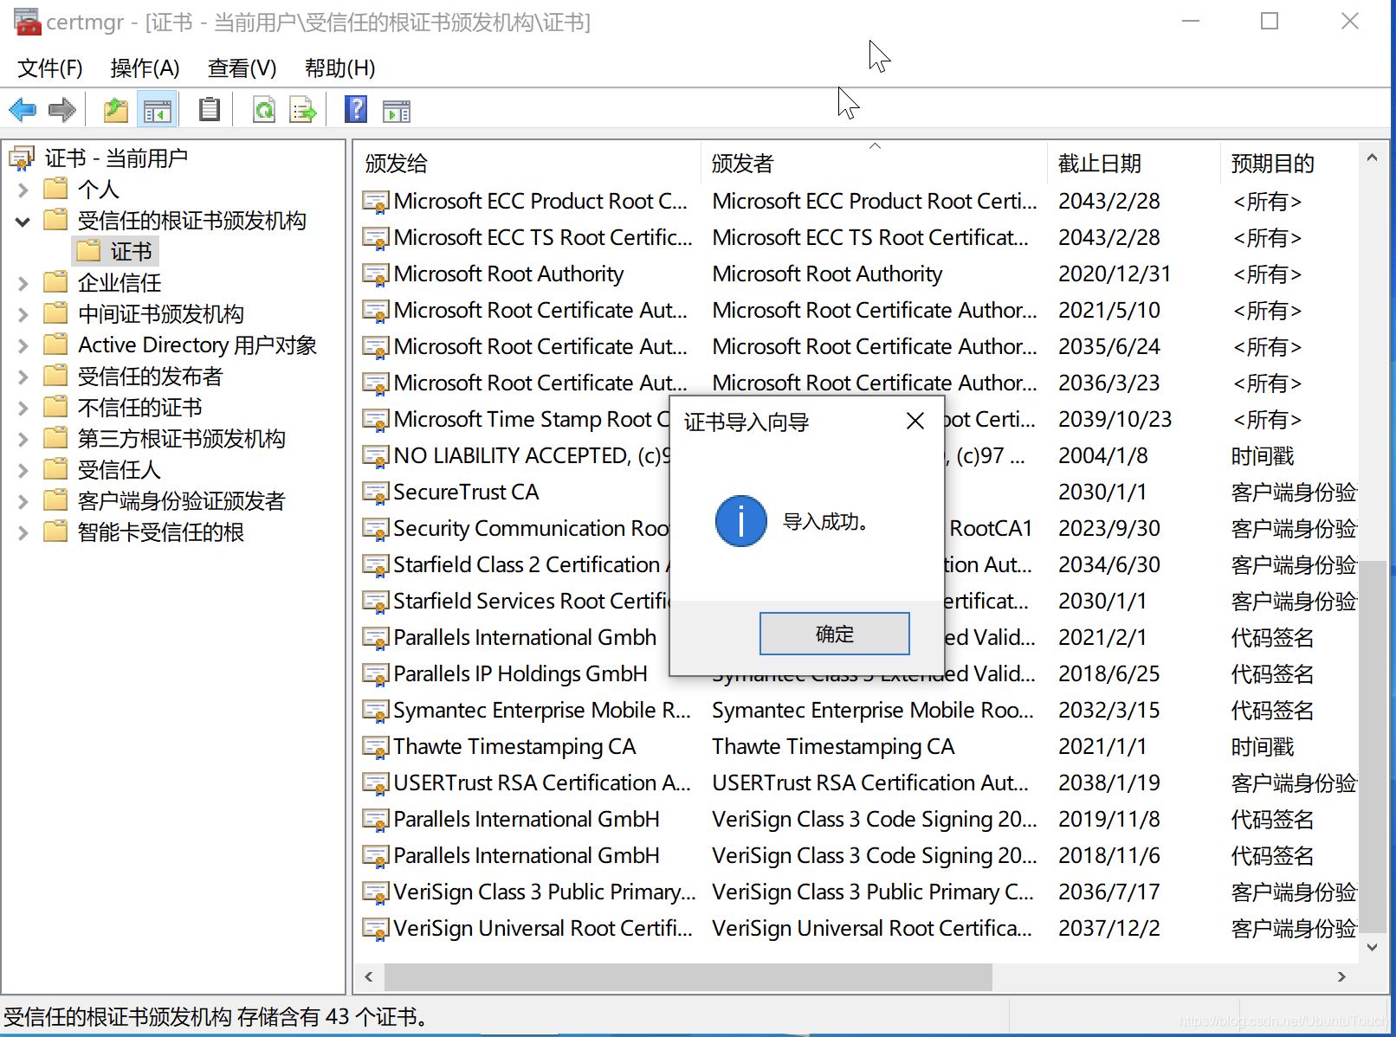This screenshot has width=1396, height=1037.
Task: Click the Export List toolbar icon
Action: 302,110
